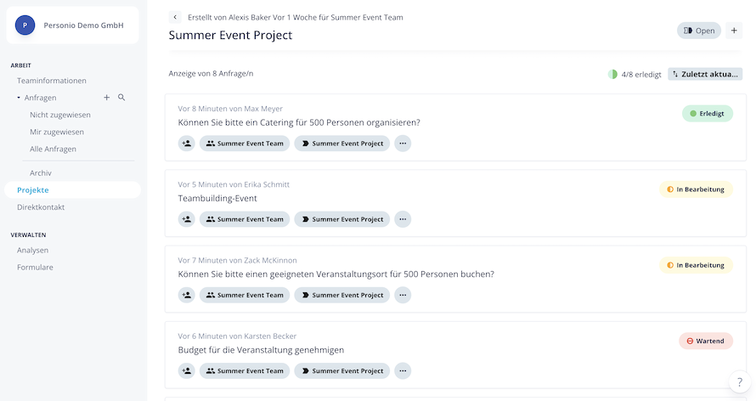Go to Projekte in sidebar
The height and width of the screenshot is (401, 756).
(x=33, y=190)
